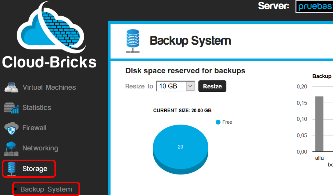Click the Backup System header database icon
Image resolution: width=333 pixels, height=196 pixels.
[x=133, y=41]
